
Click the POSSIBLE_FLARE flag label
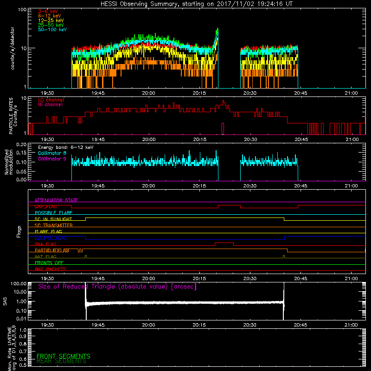coord(53,213)
